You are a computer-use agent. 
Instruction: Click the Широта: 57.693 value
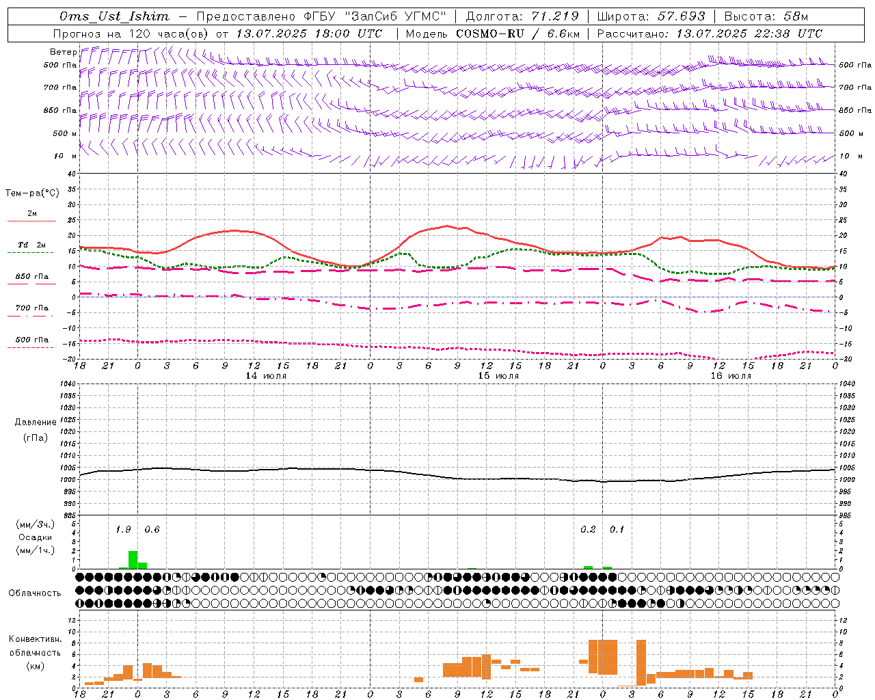tap(651, 16)
